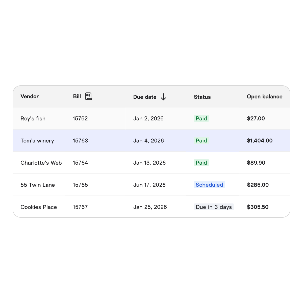The width and height of the screenshot is (303, 303).
Task: Click the due date Jan 13, 2026
Action: click(150, 163)
